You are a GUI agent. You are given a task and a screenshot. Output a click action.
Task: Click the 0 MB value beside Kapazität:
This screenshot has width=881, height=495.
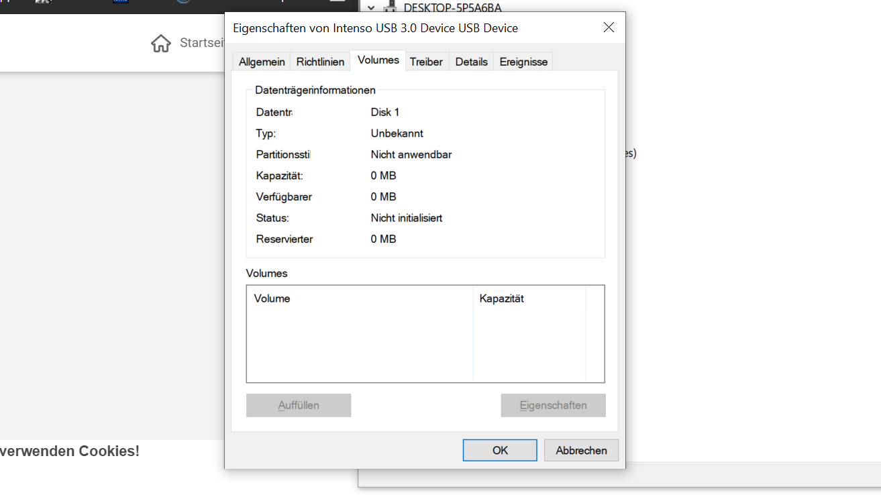coord(384,176)
